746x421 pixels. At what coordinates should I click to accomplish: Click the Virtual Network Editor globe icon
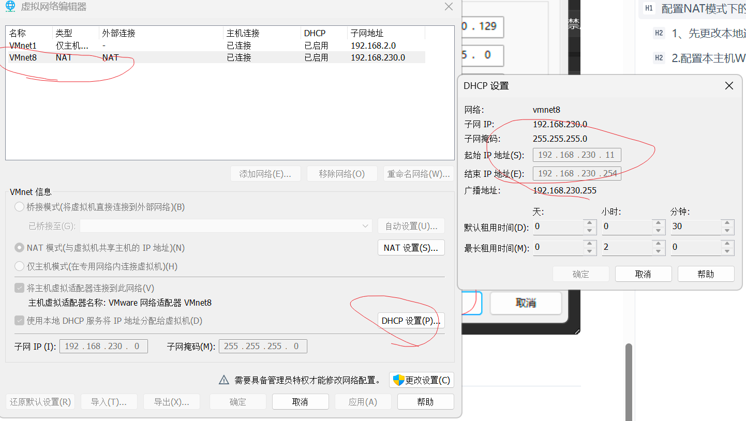point(10,7)
